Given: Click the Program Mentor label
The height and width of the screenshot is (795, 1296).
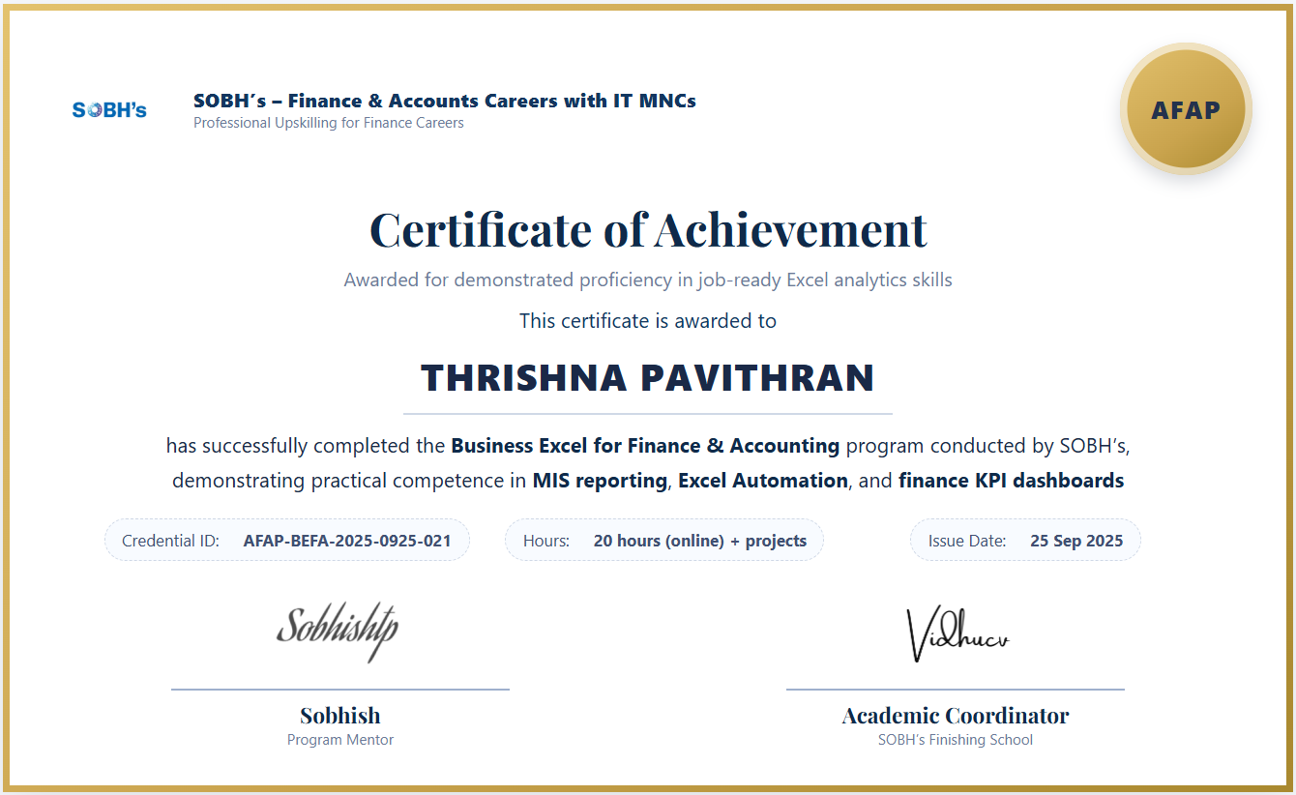Looking at the screenshot, I should click(339, 740).
